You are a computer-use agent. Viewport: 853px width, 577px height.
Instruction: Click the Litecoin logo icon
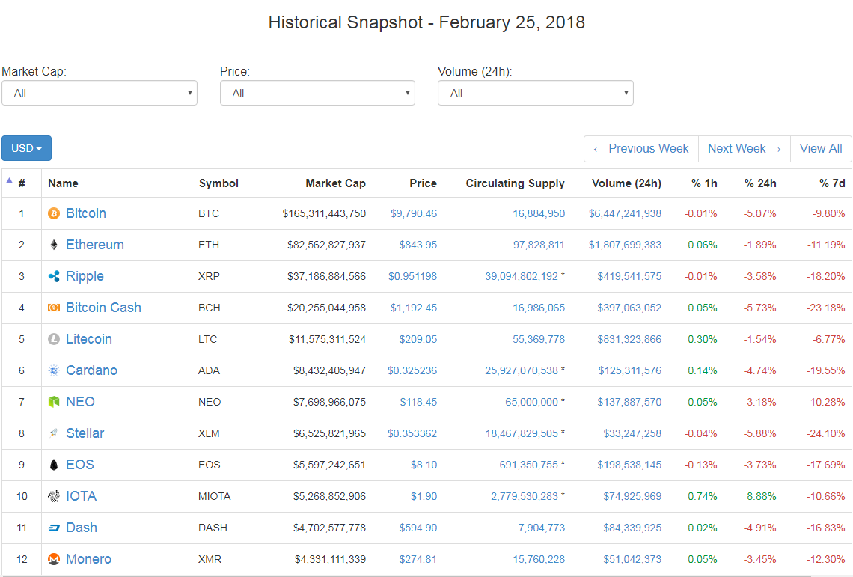point(53,339)
